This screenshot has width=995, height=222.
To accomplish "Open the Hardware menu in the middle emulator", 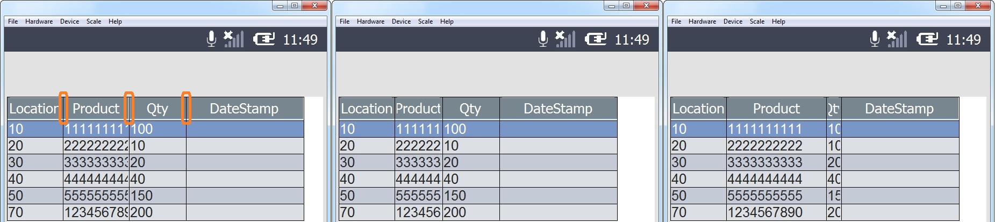I will click(370, 22).
